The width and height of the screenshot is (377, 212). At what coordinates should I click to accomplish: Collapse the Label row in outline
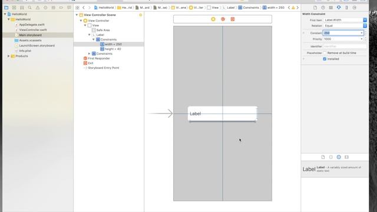tap(89, 35)
